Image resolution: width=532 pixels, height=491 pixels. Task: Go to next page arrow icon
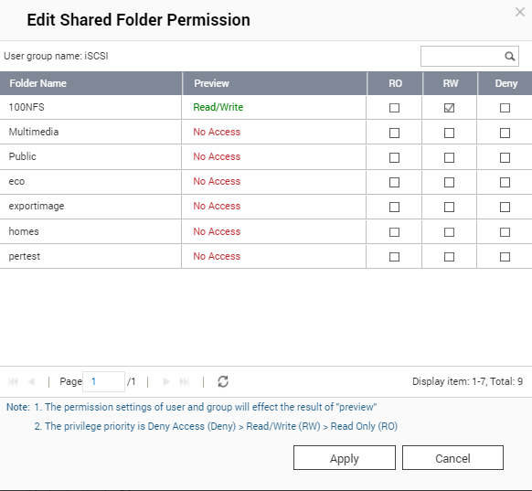click(x=166, y=382)
